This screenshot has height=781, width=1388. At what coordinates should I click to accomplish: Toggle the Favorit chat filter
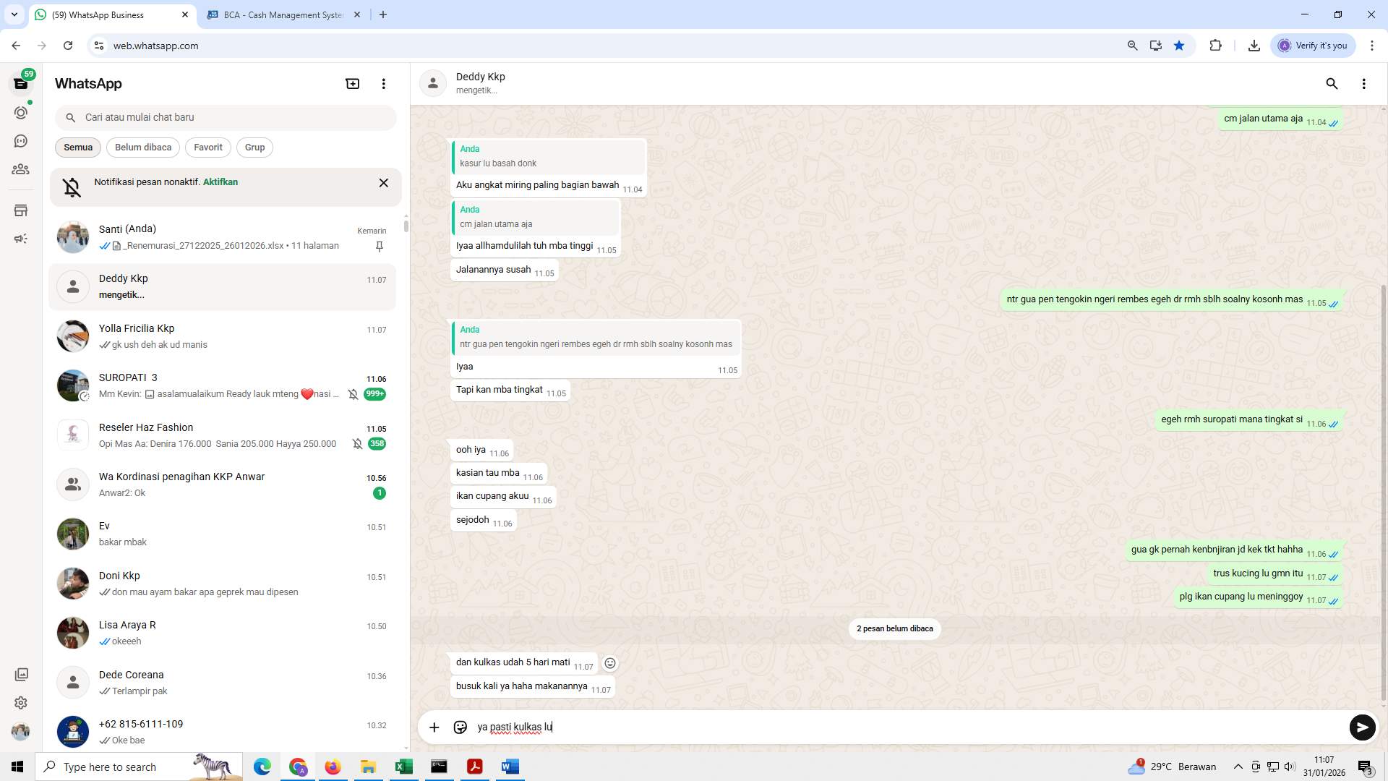point(207,148)
